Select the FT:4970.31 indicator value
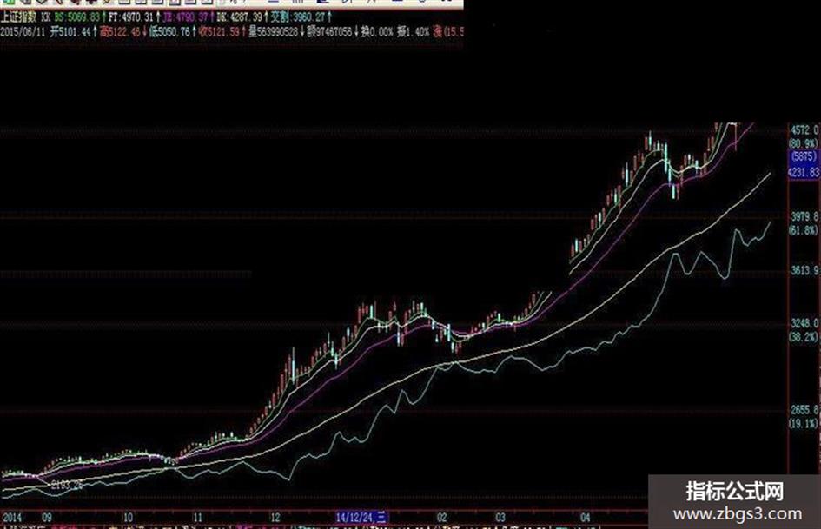The image size is (821, 529). (x=131, y=17)
